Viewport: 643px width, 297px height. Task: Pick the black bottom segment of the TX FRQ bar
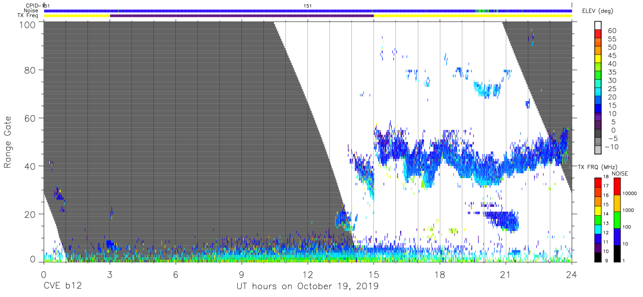tap(598, 257)
